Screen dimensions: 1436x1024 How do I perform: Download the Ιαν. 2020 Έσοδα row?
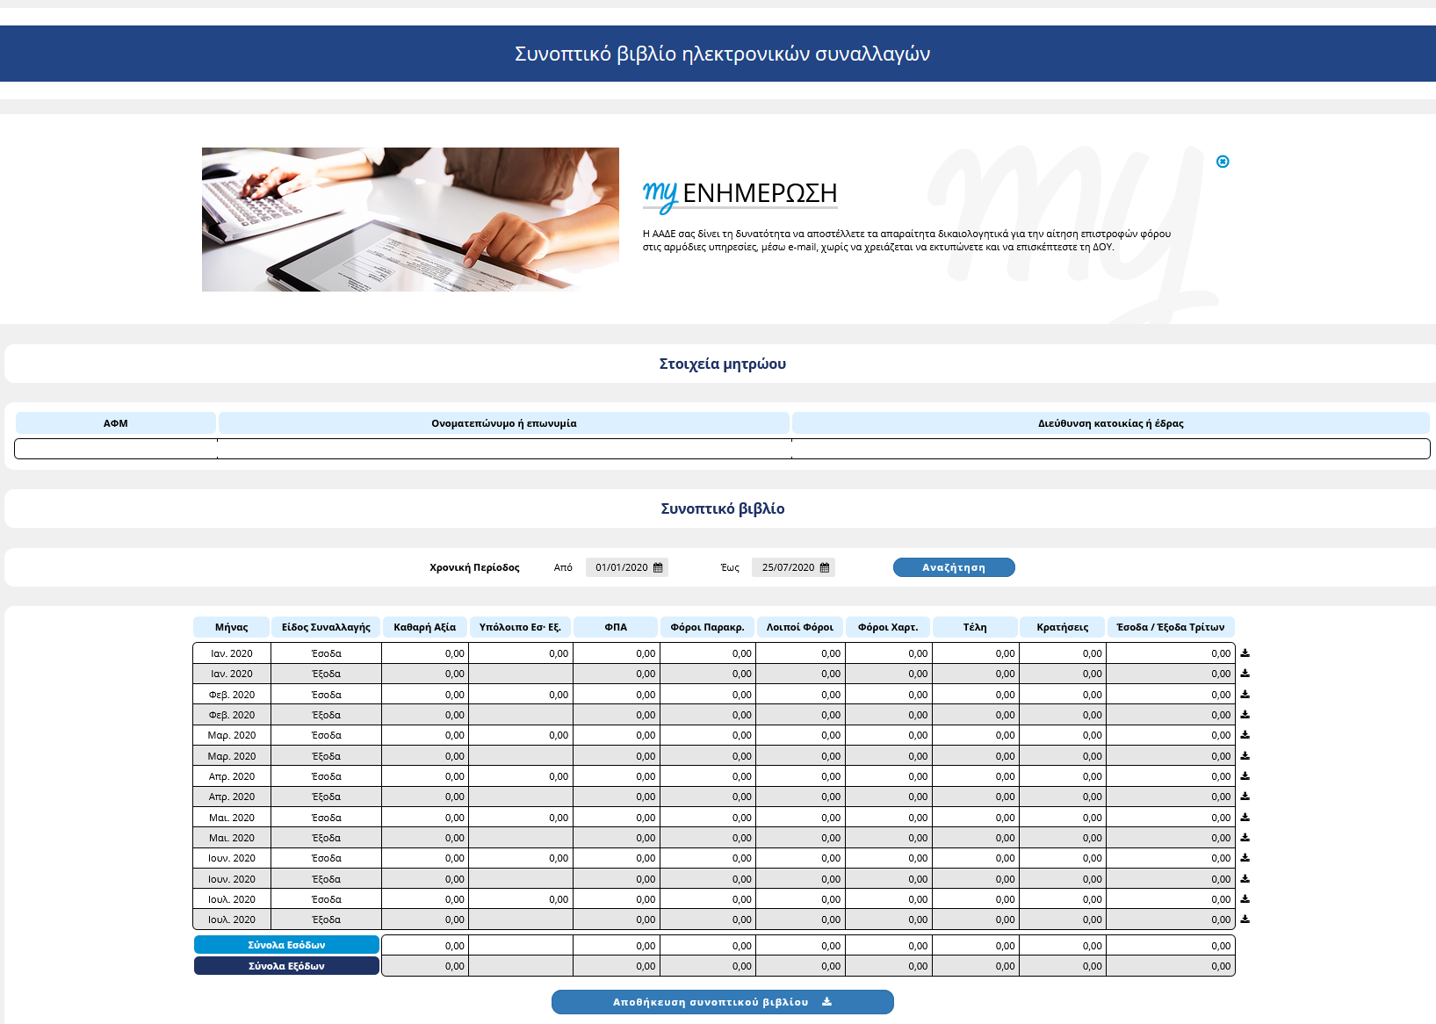(1245, 653)
